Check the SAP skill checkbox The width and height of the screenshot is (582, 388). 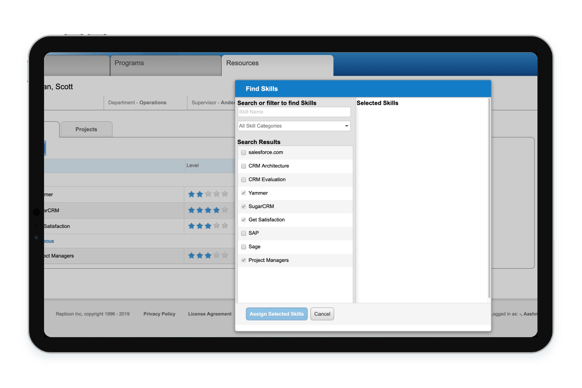point(243,233)
